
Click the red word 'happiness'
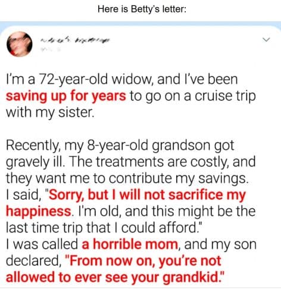point(39,211)
